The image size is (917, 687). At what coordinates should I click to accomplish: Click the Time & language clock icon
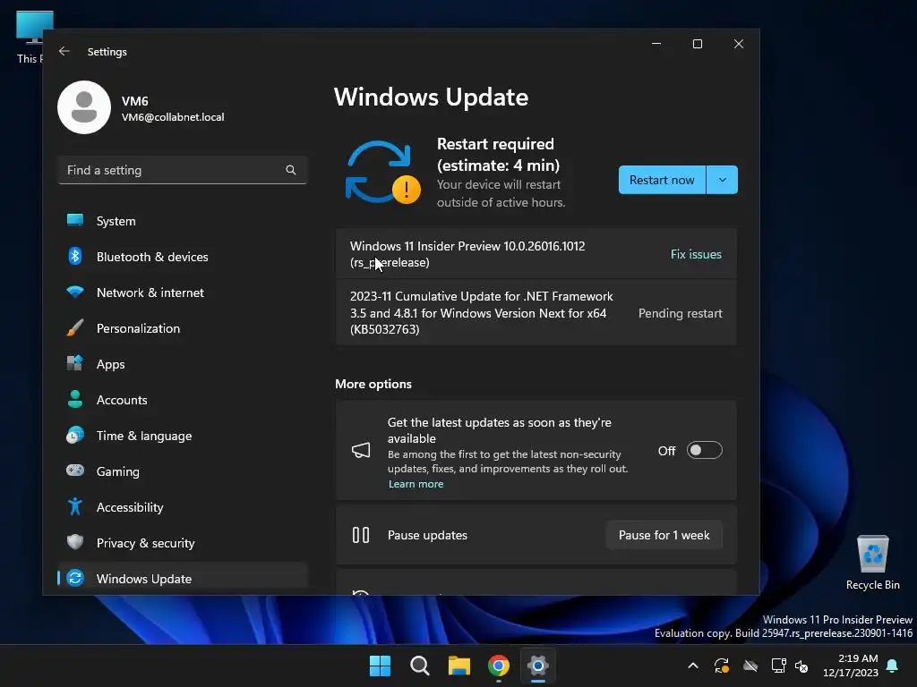coord(75,436)
